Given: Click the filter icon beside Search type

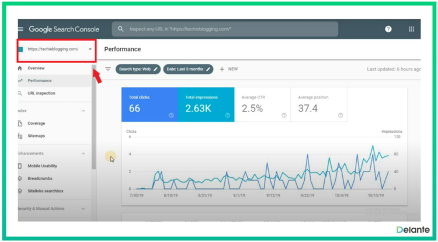Looking at the screenshot, I should click(107, 69).
